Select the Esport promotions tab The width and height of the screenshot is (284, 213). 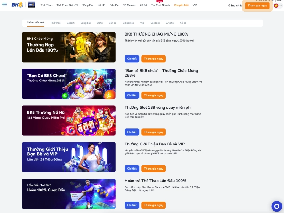coord(71,23)
